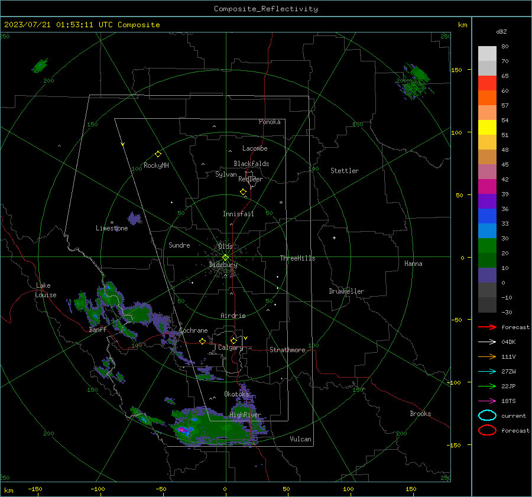Click the cyan 'current' ellipse icon
The image size is (532, 497).
[x=487, y=415]
